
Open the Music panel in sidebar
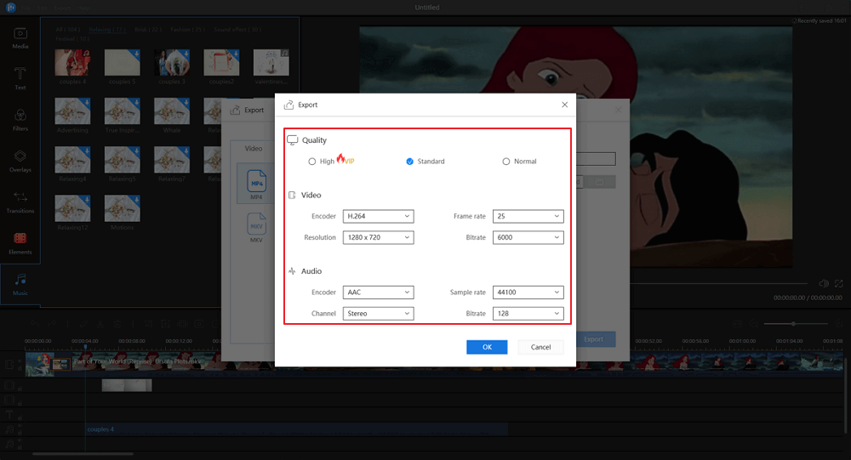pos(20,284)
